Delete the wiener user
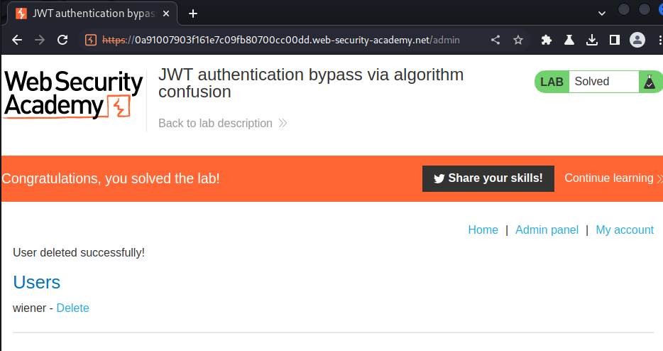 72,308
